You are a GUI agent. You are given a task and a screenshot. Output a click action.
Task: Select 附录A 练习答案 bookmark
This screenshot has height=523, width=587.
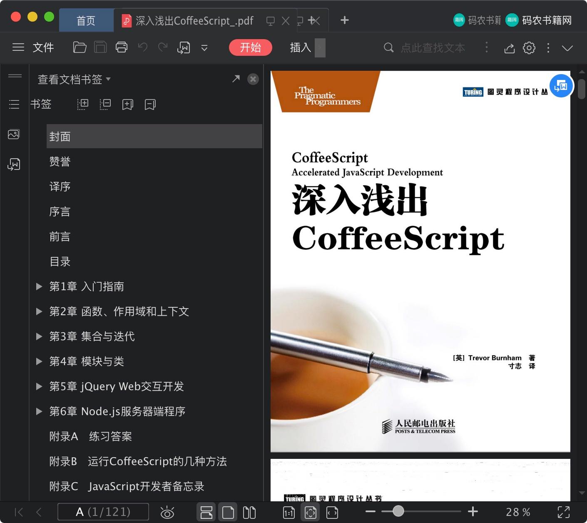pyautogui.click(x=91, y=436)
